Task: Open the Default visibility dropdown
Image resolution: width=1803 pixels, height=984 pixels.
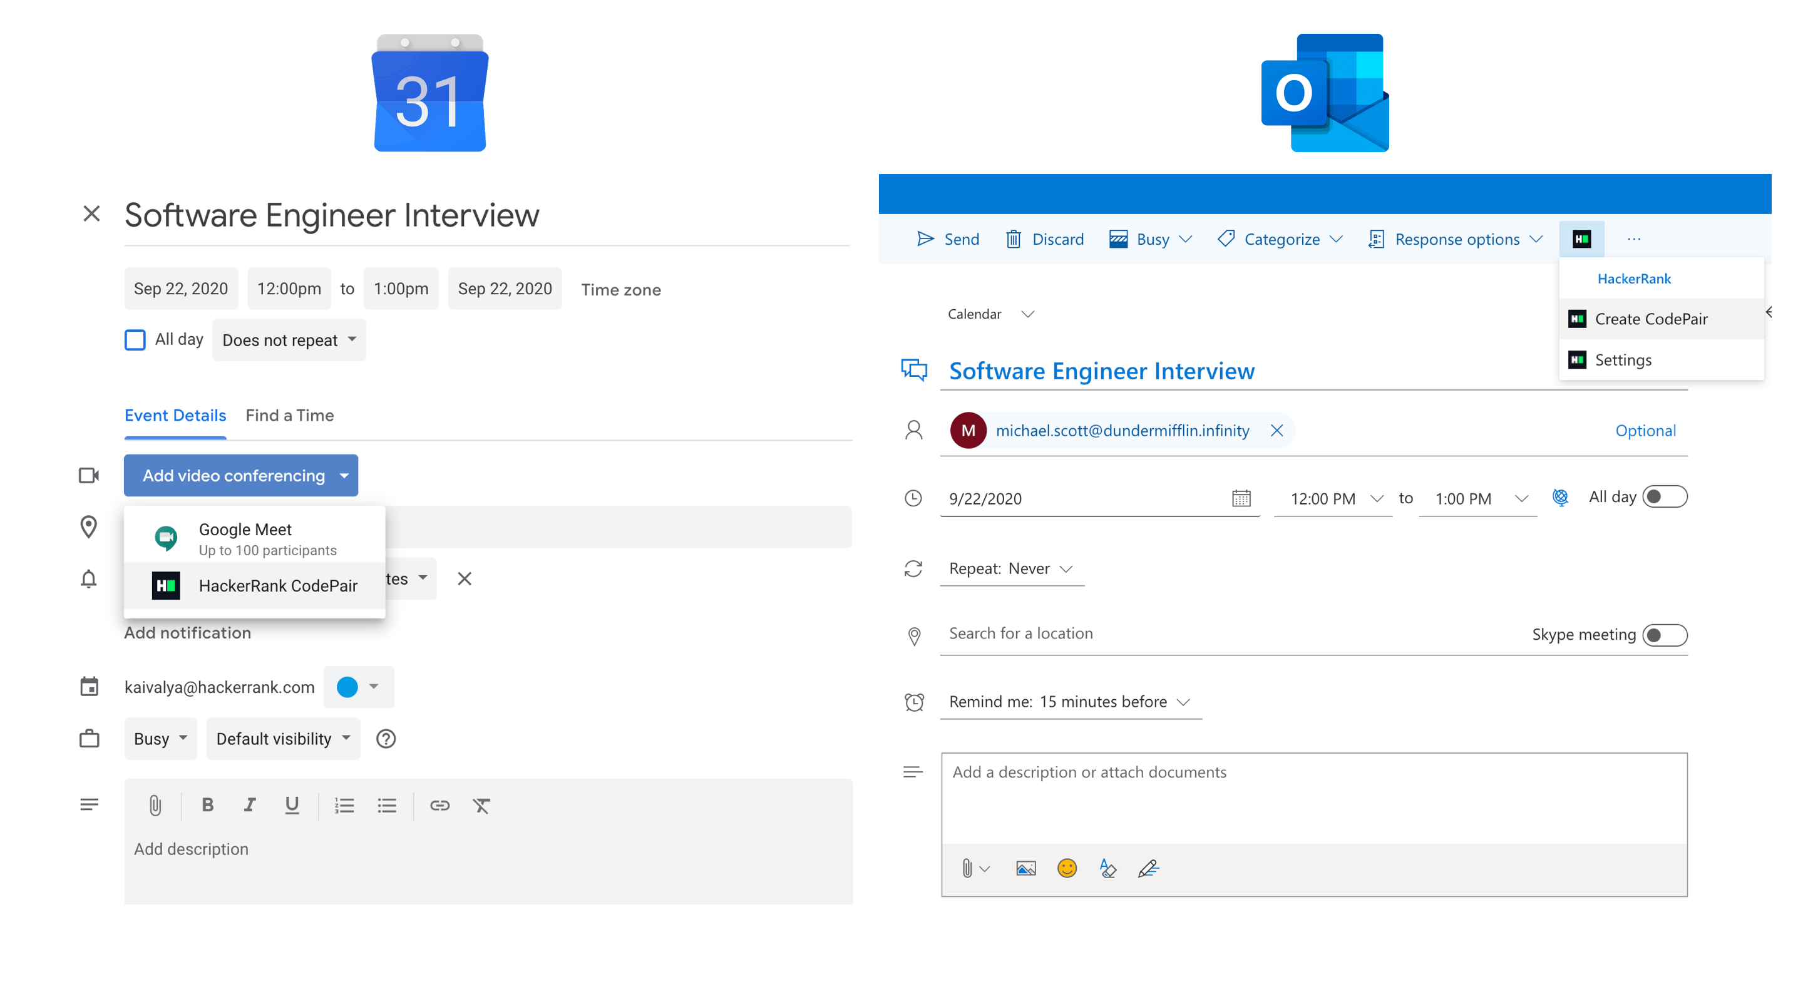Action: coord(283,739)
